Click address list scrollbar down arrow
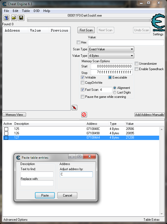 click(x=162, y=214)
